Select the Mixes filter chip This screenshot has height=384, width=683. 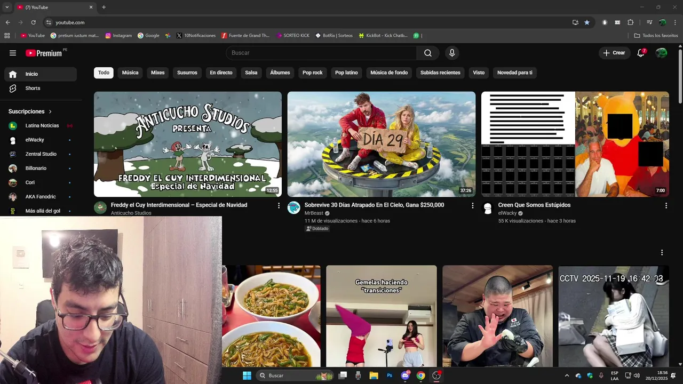pyautogui.click(x=157, y=73)
